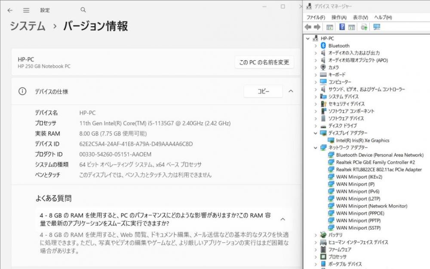Screen dimensions: 430x269
Task: Click the HP-PC computer icon at tree root
Action: click(316, 38)
